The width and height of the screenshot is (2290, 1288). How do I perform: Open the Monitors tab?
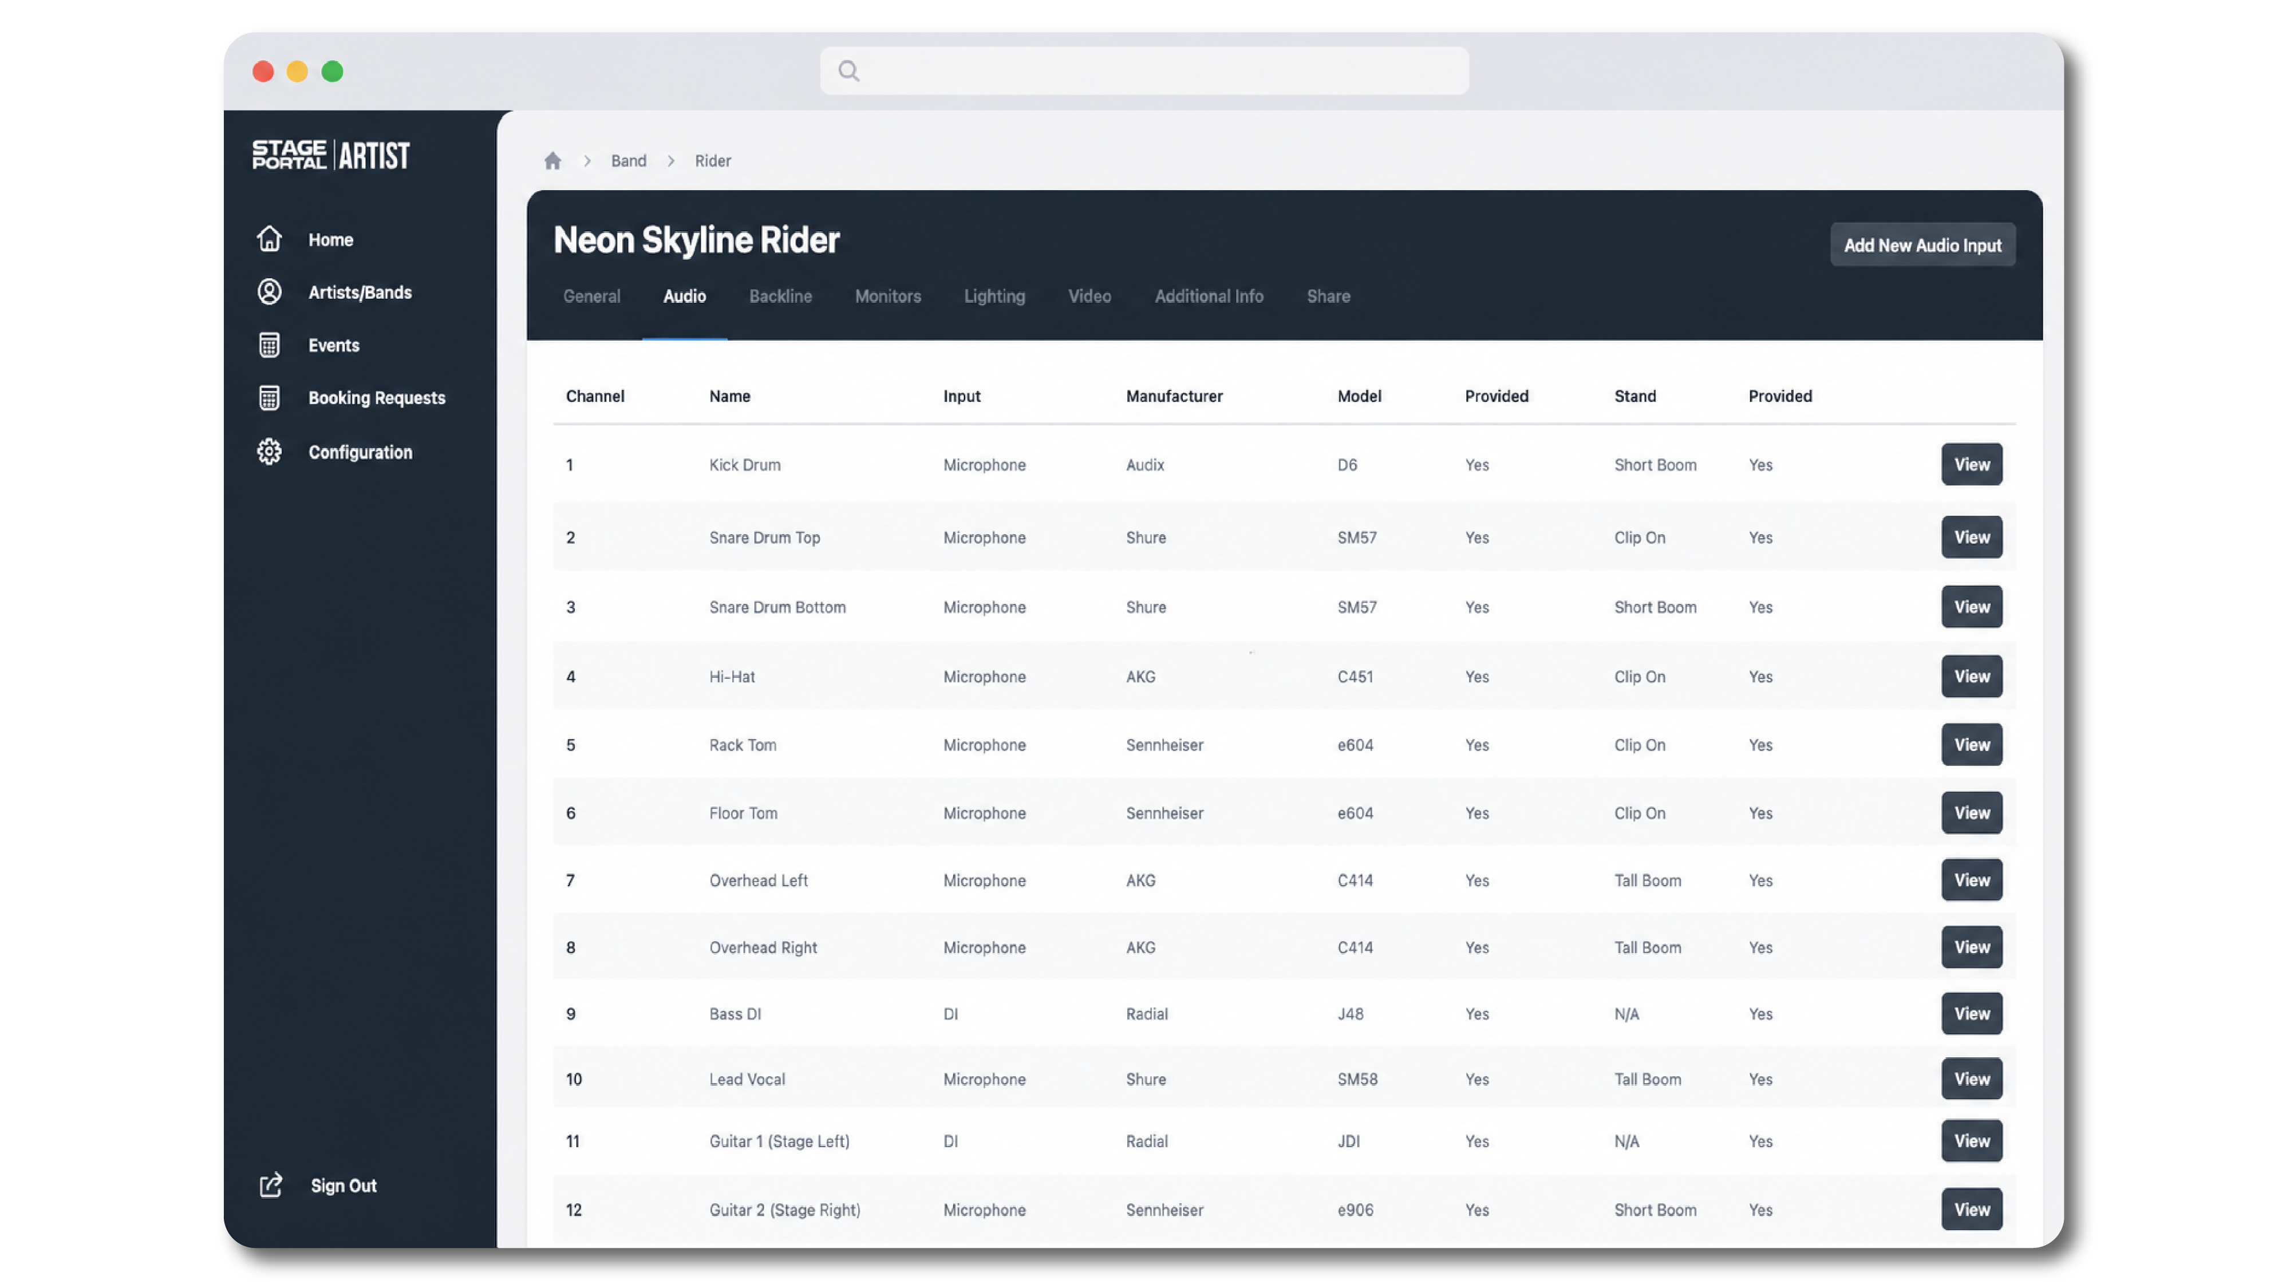(888, 296)
